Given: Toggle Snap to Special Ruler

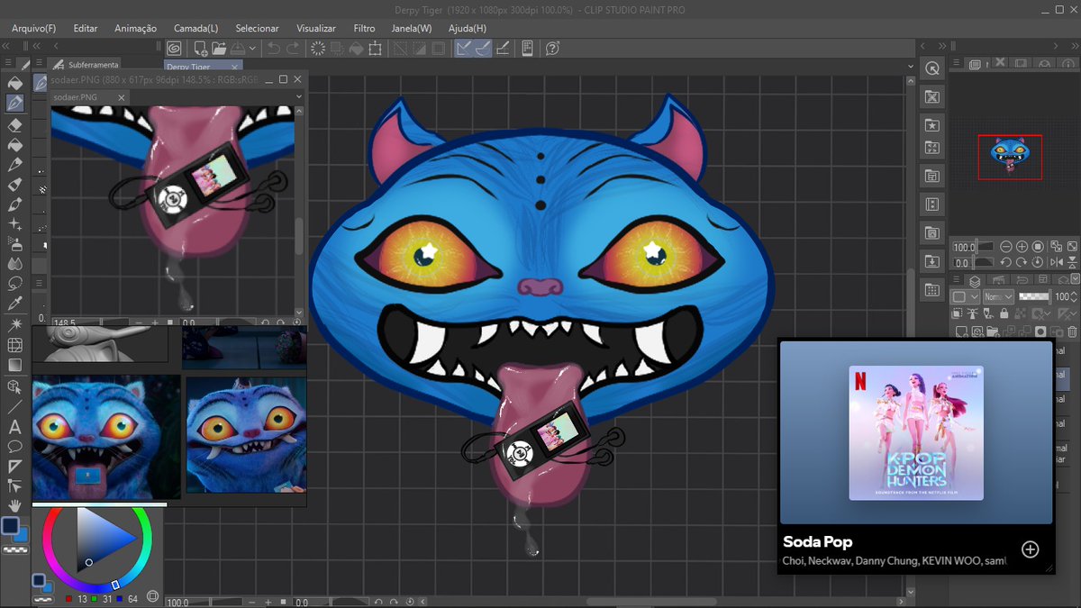Looking at the screenshot, I should (483, 48).
